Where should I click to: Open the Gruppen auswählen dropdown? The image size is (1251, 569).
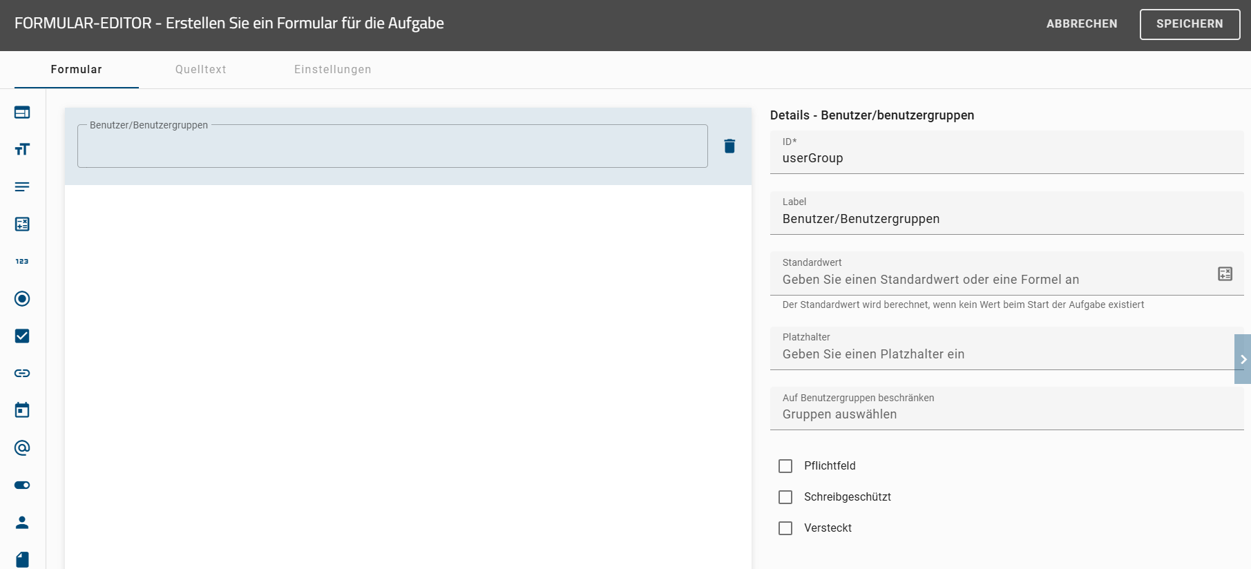(x=1006, y=414)
